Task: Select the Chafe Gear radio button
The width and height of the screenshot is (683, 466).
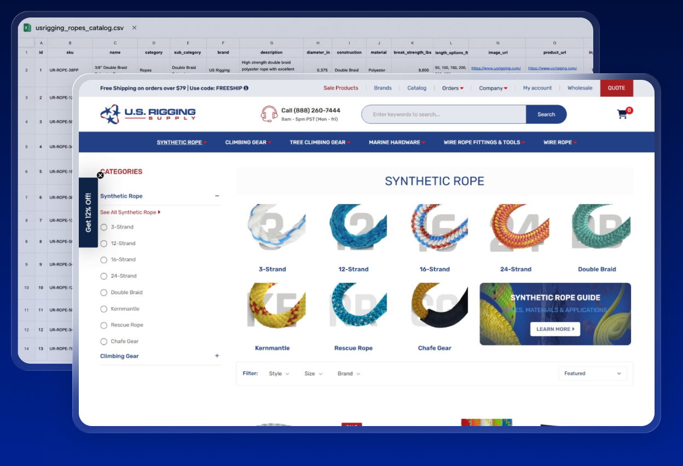Action: tap(104, 341)
